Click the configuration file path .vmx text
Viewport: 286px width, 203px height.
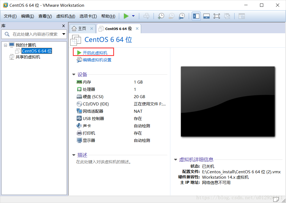(x=241, y=172)
